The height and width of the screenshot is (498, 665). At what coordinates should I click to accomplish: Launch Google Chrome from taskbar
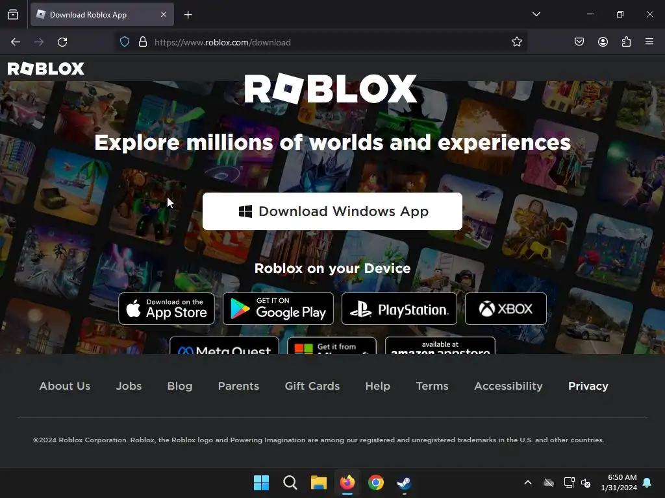376,482
